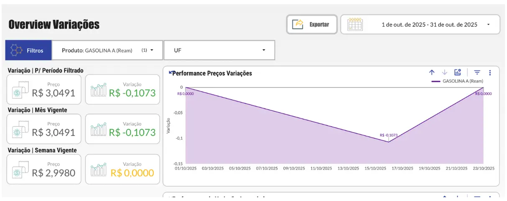The image size is (507, 201).
Task: Open the chart's three-dot more options menu
Action: point(490,72)
